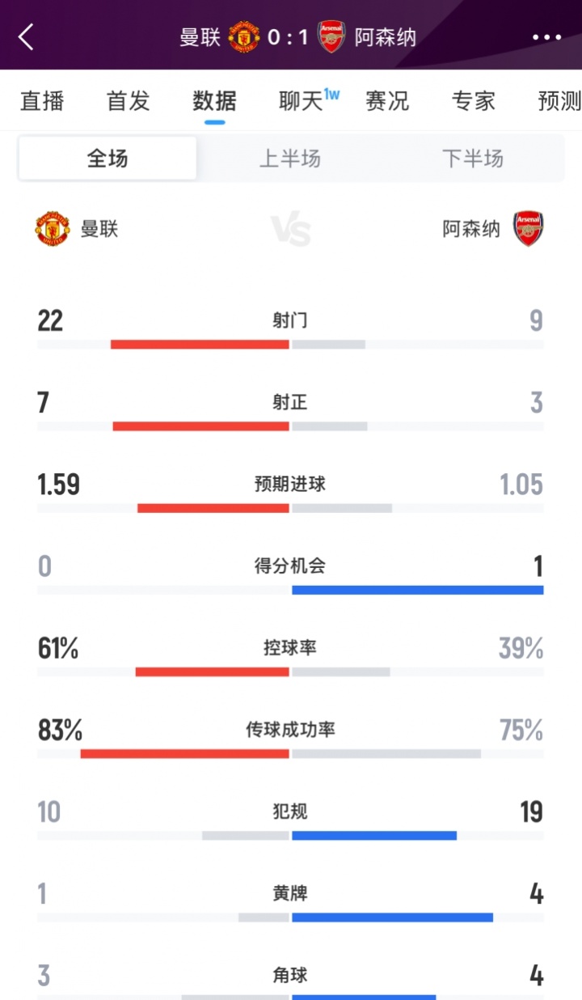This screenshot has width=582, height=1000.
Task: Open the 预测 prediction tab
Action: (559, 101)
